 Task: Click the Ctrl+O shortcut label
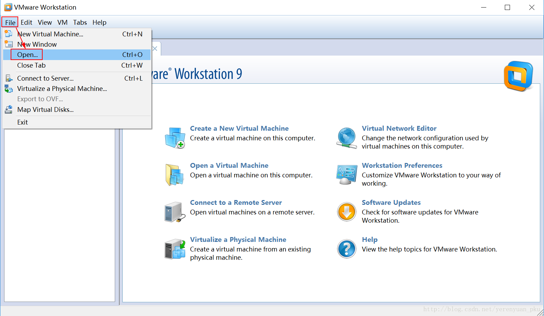tap(132, 55)
